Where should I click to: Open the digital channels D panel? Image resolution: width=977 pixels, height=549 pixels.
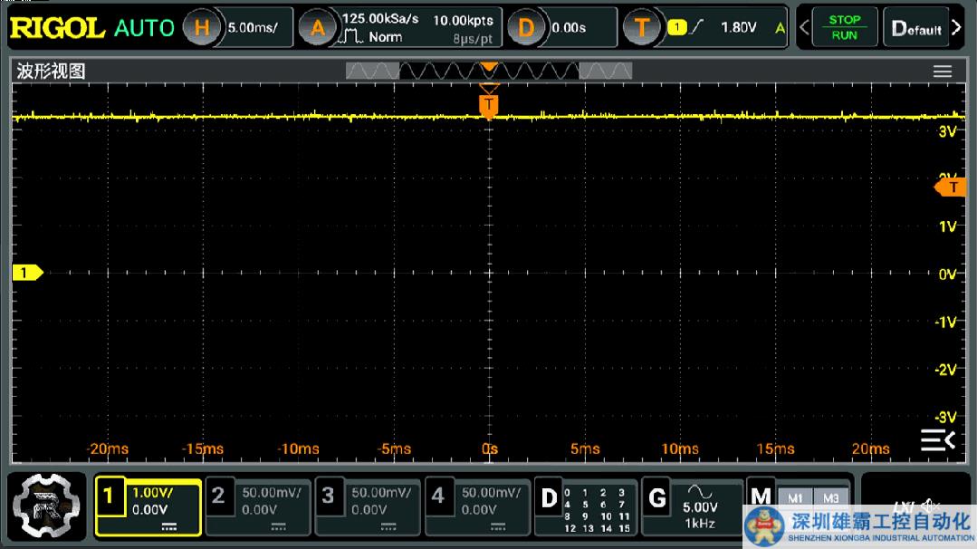point(549,497)
